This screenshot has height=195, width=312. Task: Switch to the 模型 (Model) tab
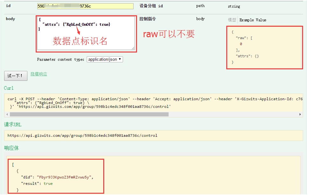[x=232, y=20]
